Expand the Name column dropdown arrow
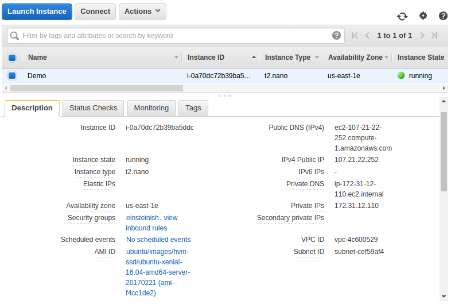Viewport: 451px width, 304px height. pyautogui.click(x=176, y=57)
